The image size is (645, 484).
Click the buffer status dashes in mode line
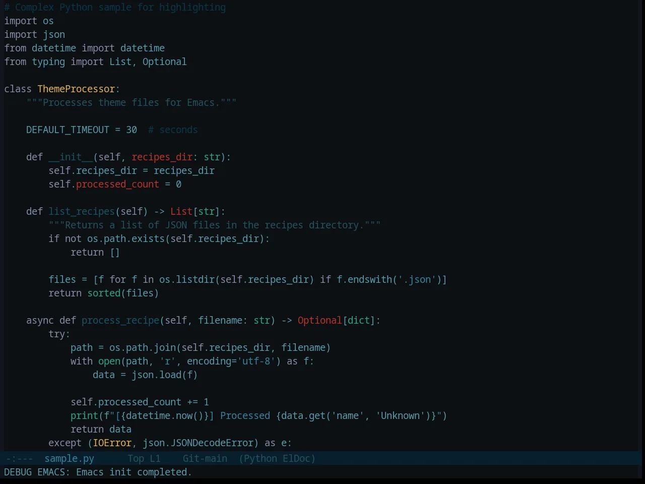(19, 458)
